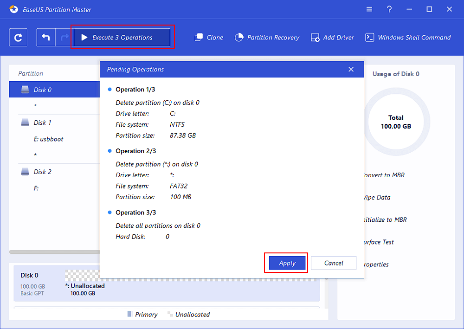464x329 pixels.
Task: Select the E: usbboot partition
Action: tap(48, 139)
